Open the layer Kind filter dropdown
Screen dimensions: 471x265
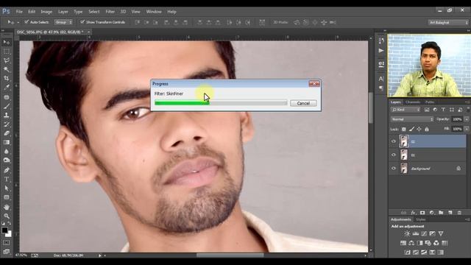tap(406, 110)
